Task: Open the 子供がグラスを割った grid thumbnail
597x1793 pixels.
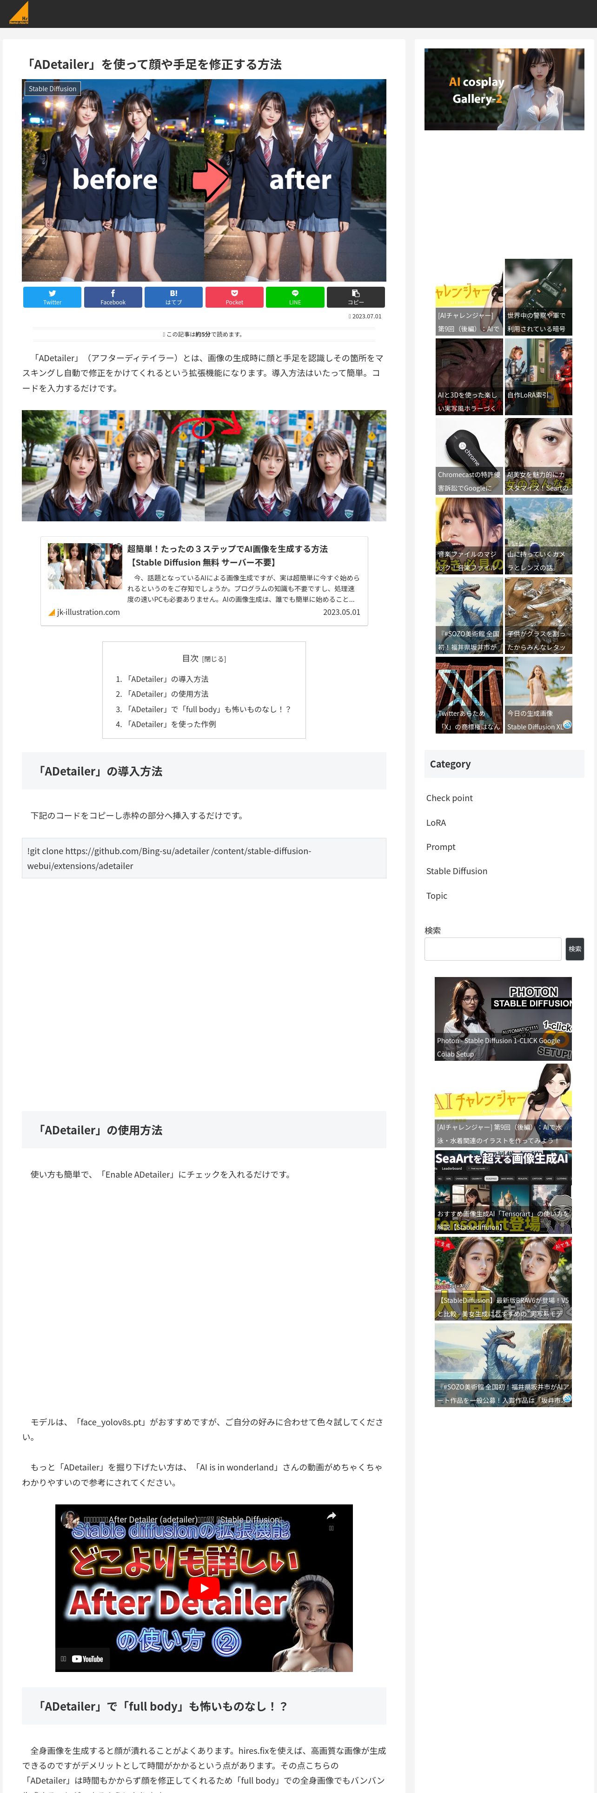Action: tap(538, 616)
